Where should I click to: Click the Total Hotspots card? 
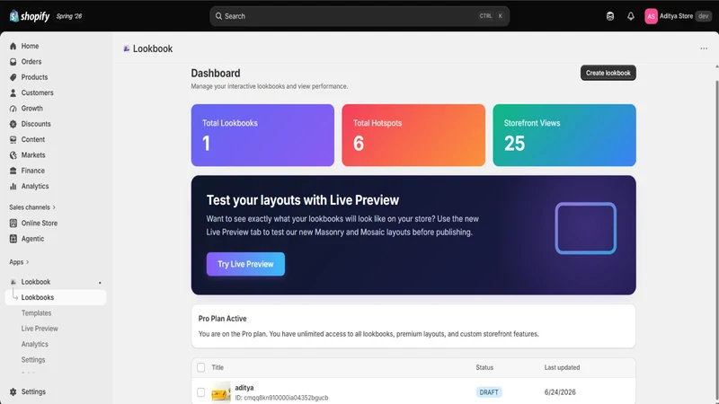click(413, 136)
